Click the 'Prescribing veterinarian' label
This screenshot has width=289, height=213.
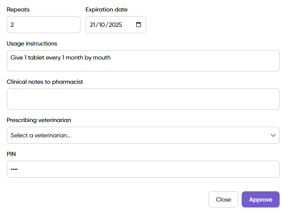[x=39, y=120]
